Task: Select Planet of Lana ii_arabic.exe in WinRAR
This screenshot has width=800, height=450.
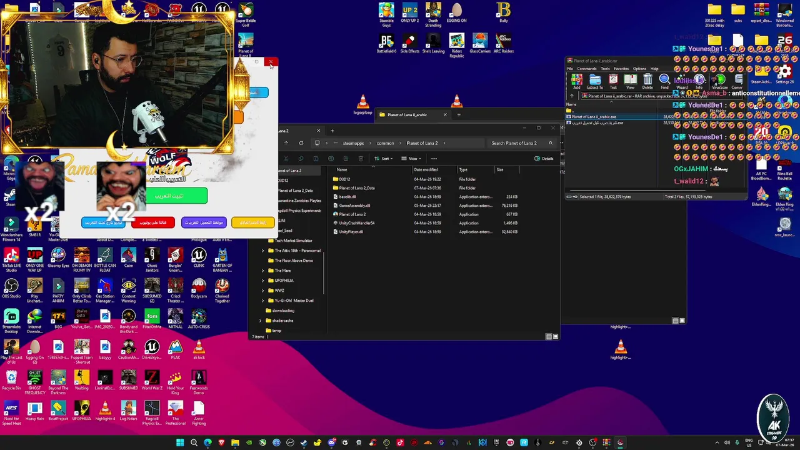Action: click(x=594, y=117)
